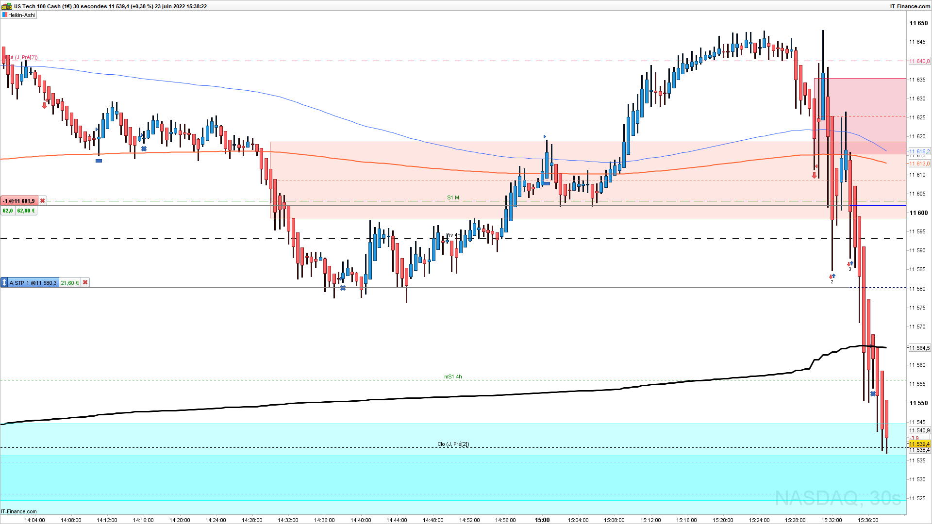Click the A:STP 1 @11 580,3 stop label

[x=33, y=283]
